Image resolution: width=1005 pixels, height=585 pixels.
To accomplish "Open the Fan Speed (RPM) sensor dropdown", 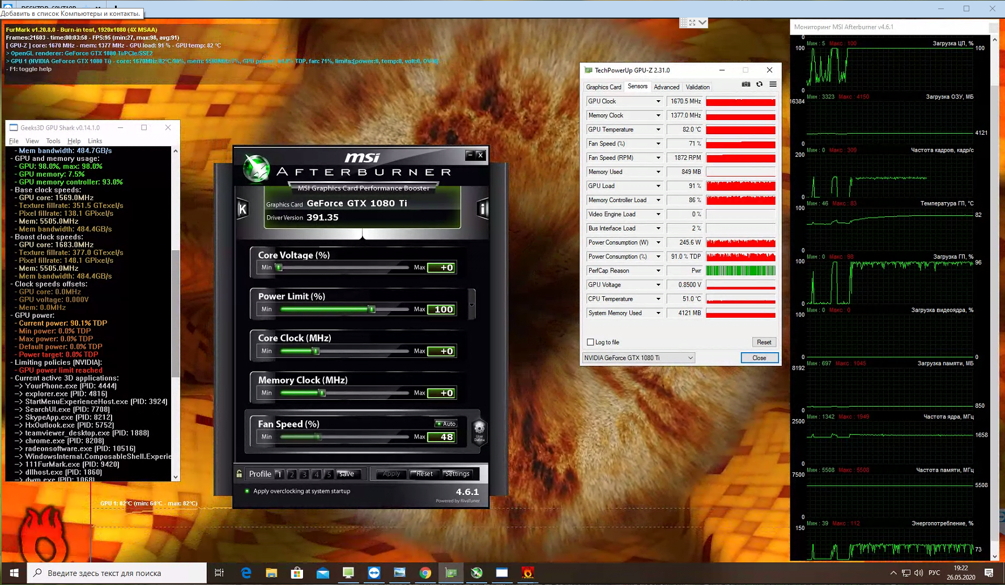I will (x=658, y=158).
